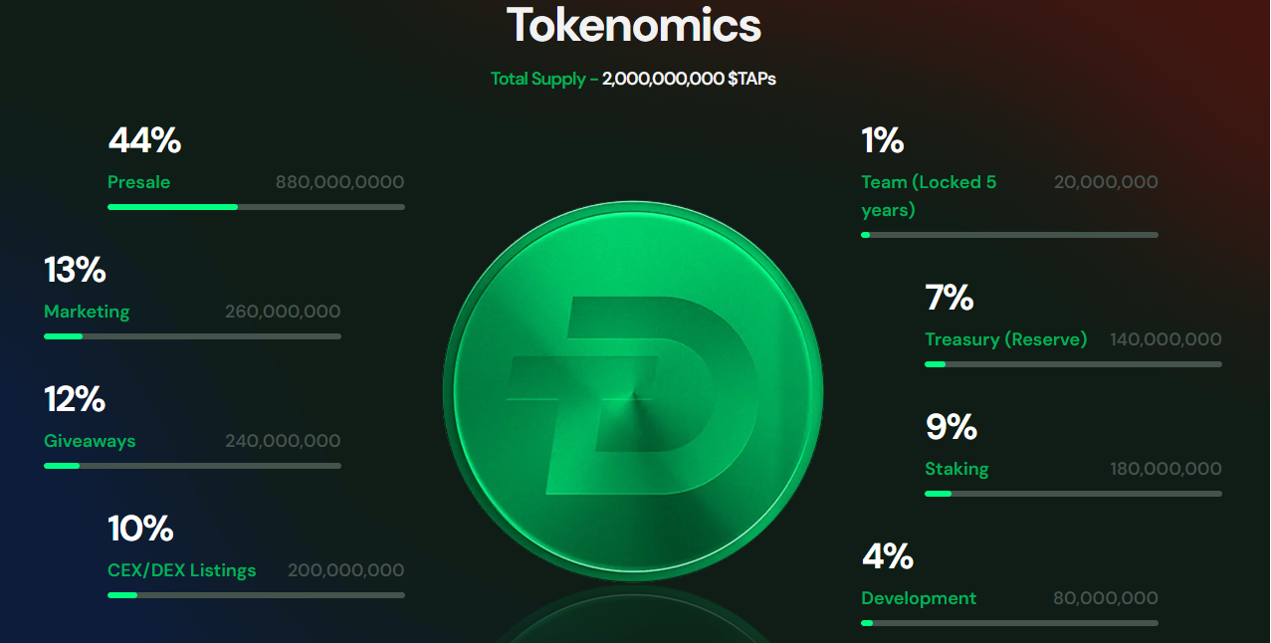Select the Team (Locked 5 years) label
This screenshot has width=1271, height=643.
pos(928,196)
